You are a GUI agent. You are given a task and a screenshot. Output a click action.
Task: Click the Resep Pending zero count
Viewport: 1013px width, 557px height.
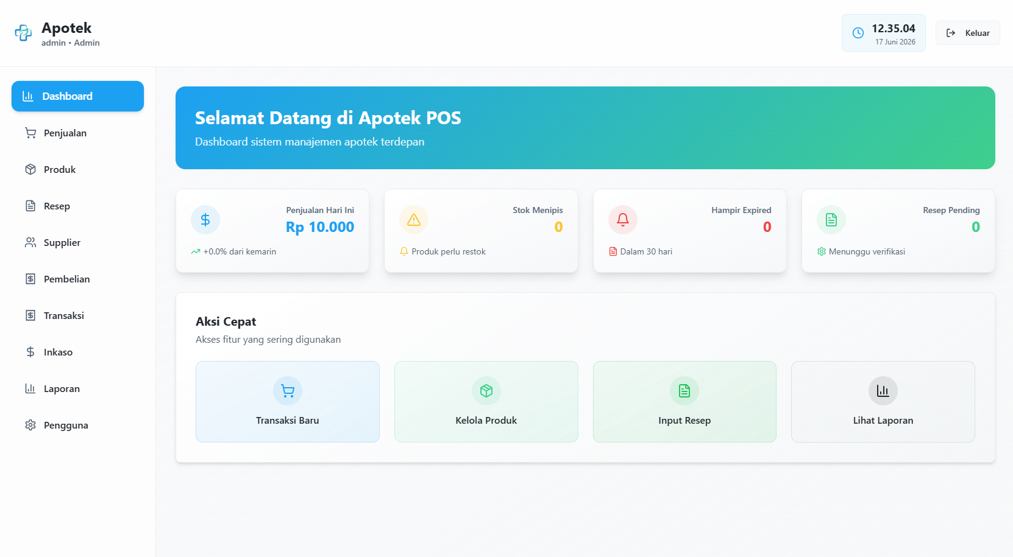pos(976,227)
